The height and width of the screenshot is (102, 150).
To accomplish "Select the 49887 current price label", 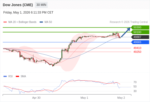I will [140, 37].
